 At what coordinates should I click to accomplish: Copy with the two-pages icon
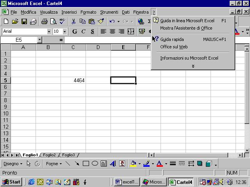pyautogui.click(x=82, y=21)
